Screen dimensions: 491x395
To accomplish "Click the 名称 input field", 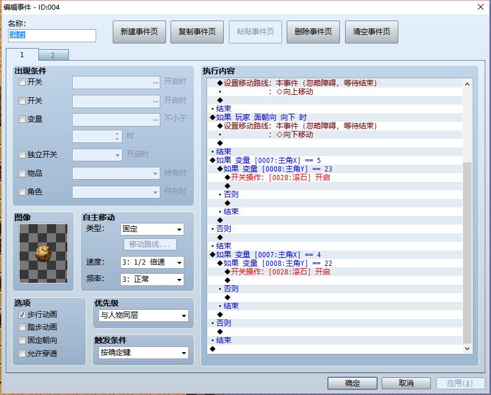I will click(52, 35).
